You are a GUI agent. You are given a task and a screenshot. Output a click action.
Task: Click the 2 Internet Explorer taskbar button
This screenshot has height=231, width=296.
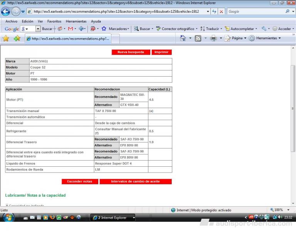point(113,218)
